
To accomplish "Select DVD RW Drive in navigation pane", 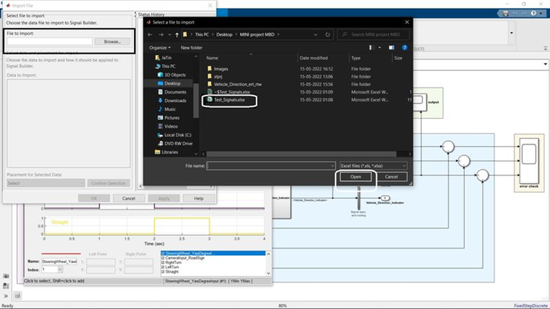I will coord(178,144).
